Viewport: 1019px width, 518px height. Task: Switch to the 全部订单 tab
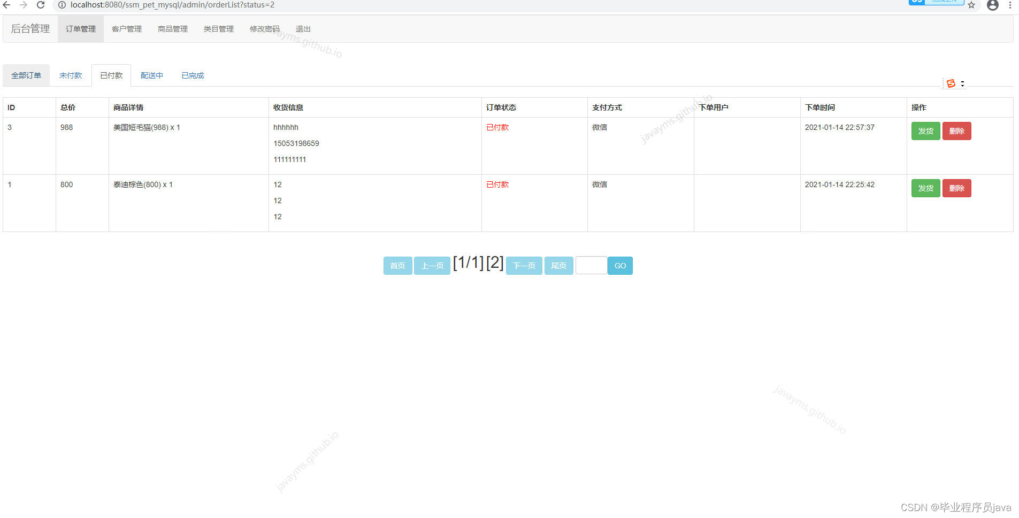pyautogui.click(x=26, y=75)
